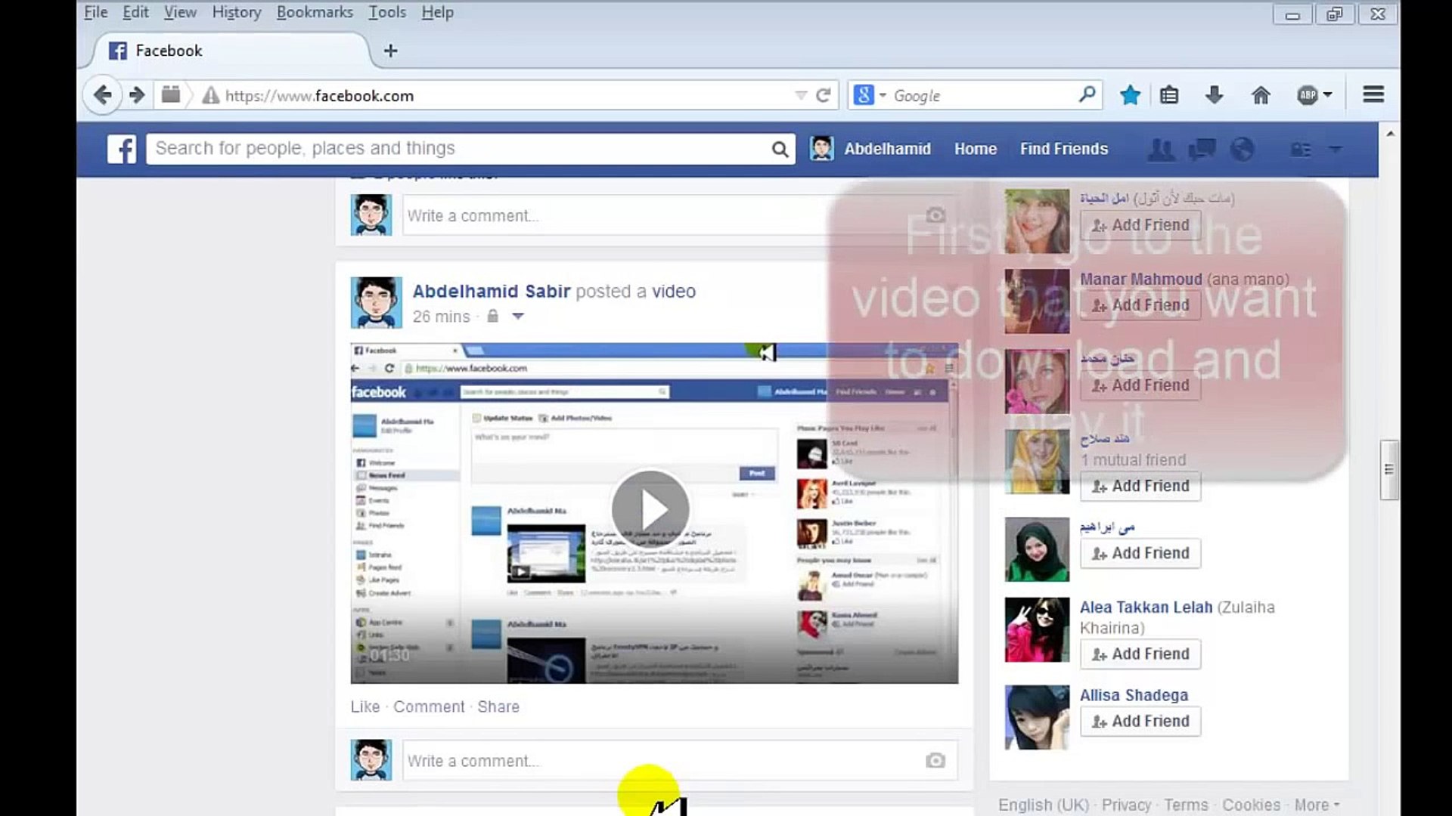Click the Firefox home button icon

click(x=1260, y=95)
